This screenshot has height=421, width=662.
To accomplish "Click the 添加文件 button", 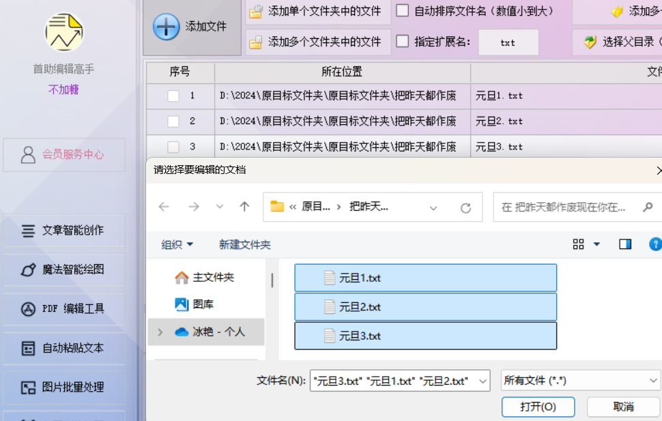I will pyautogui.click(x=192, y=27).
